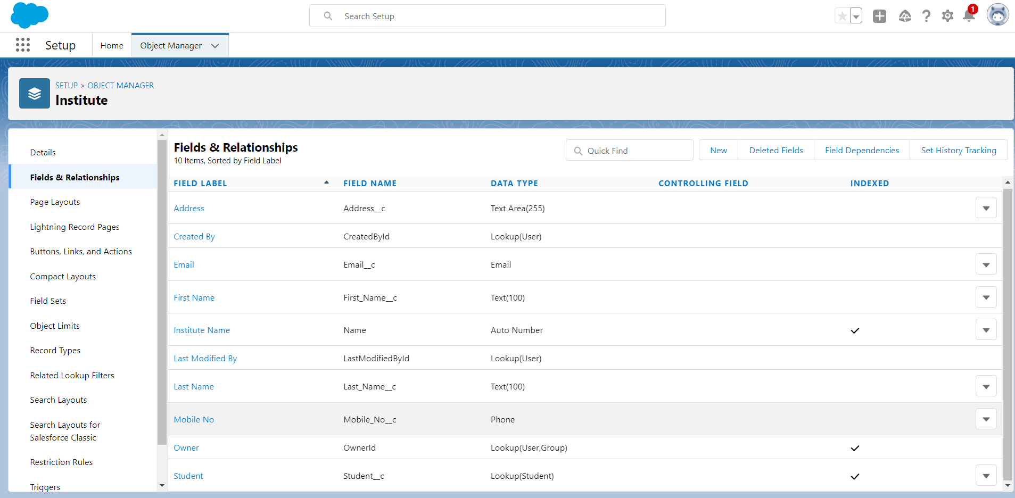
Task: Click Set History Tracking button
Action: point(958,151)
